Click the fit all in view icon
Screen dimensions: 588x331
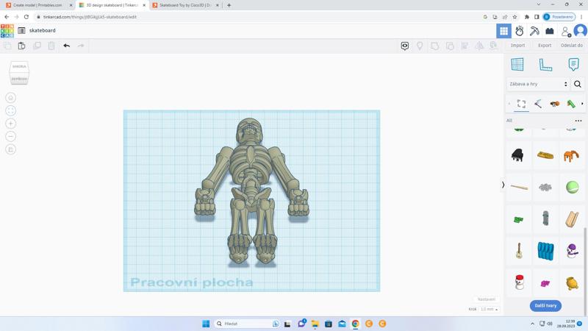pos(11,110)
